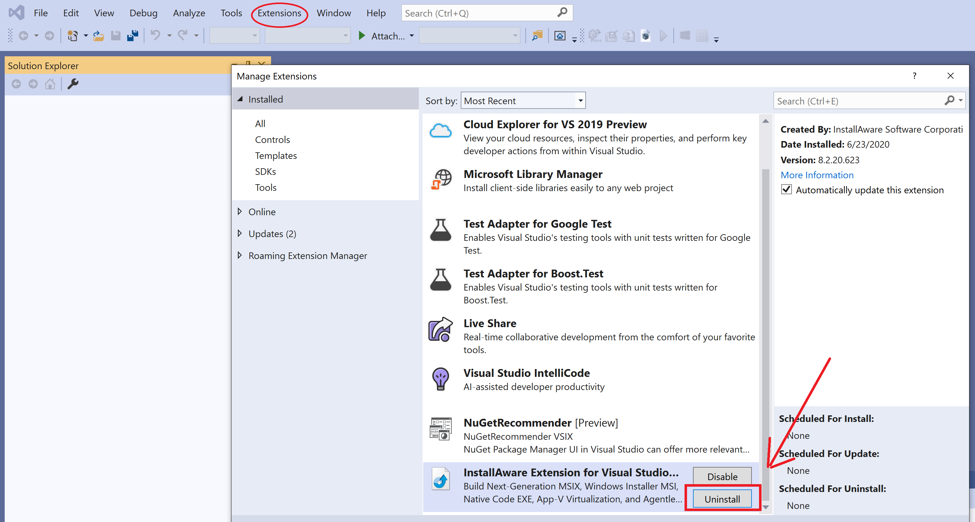Open the Undo history dropdown arrow
Image resolution: width=975 pixels, height=522 pixels.
click(169, 36)
